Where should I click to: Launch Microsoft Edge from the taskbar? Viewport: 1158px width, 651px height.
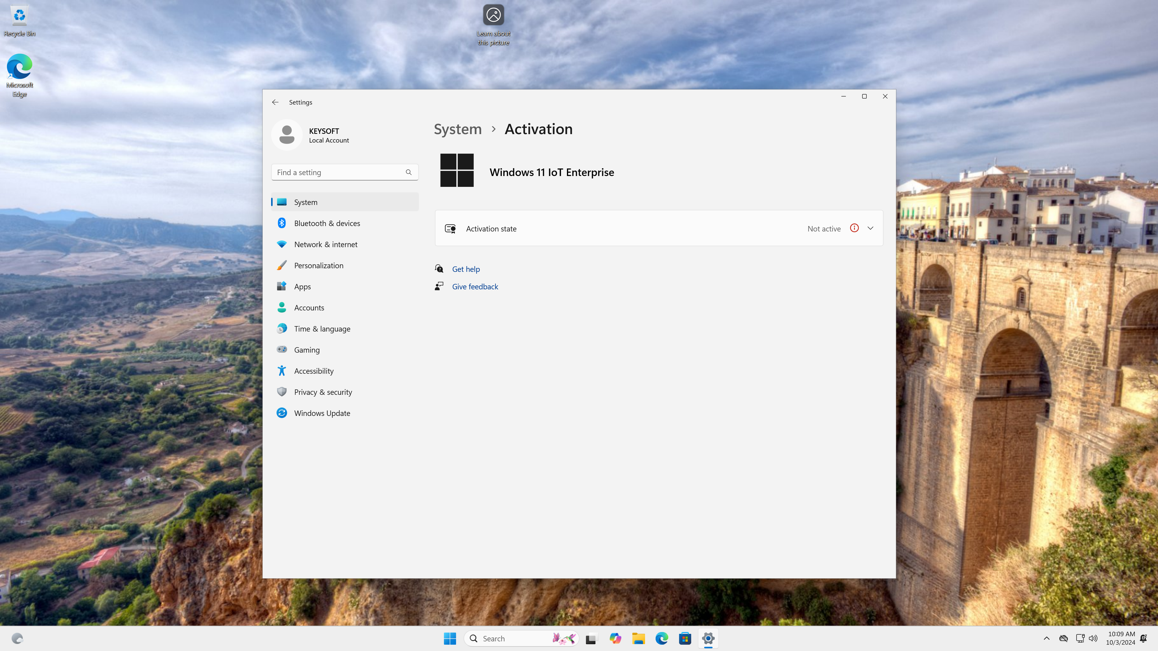click(x=662, y=638)
